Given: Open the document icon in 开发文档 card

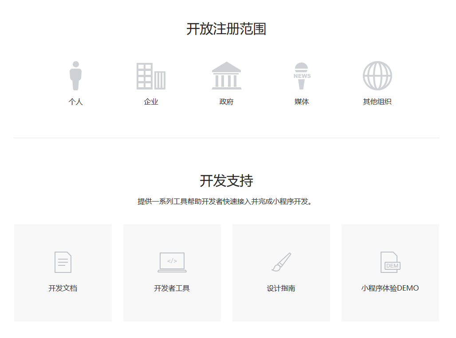Looking at the screenshot, I should pyautogui.click(x=63, y=262).
